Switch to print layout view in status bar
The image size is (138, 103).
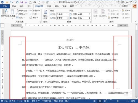click(x=100, y=101)
